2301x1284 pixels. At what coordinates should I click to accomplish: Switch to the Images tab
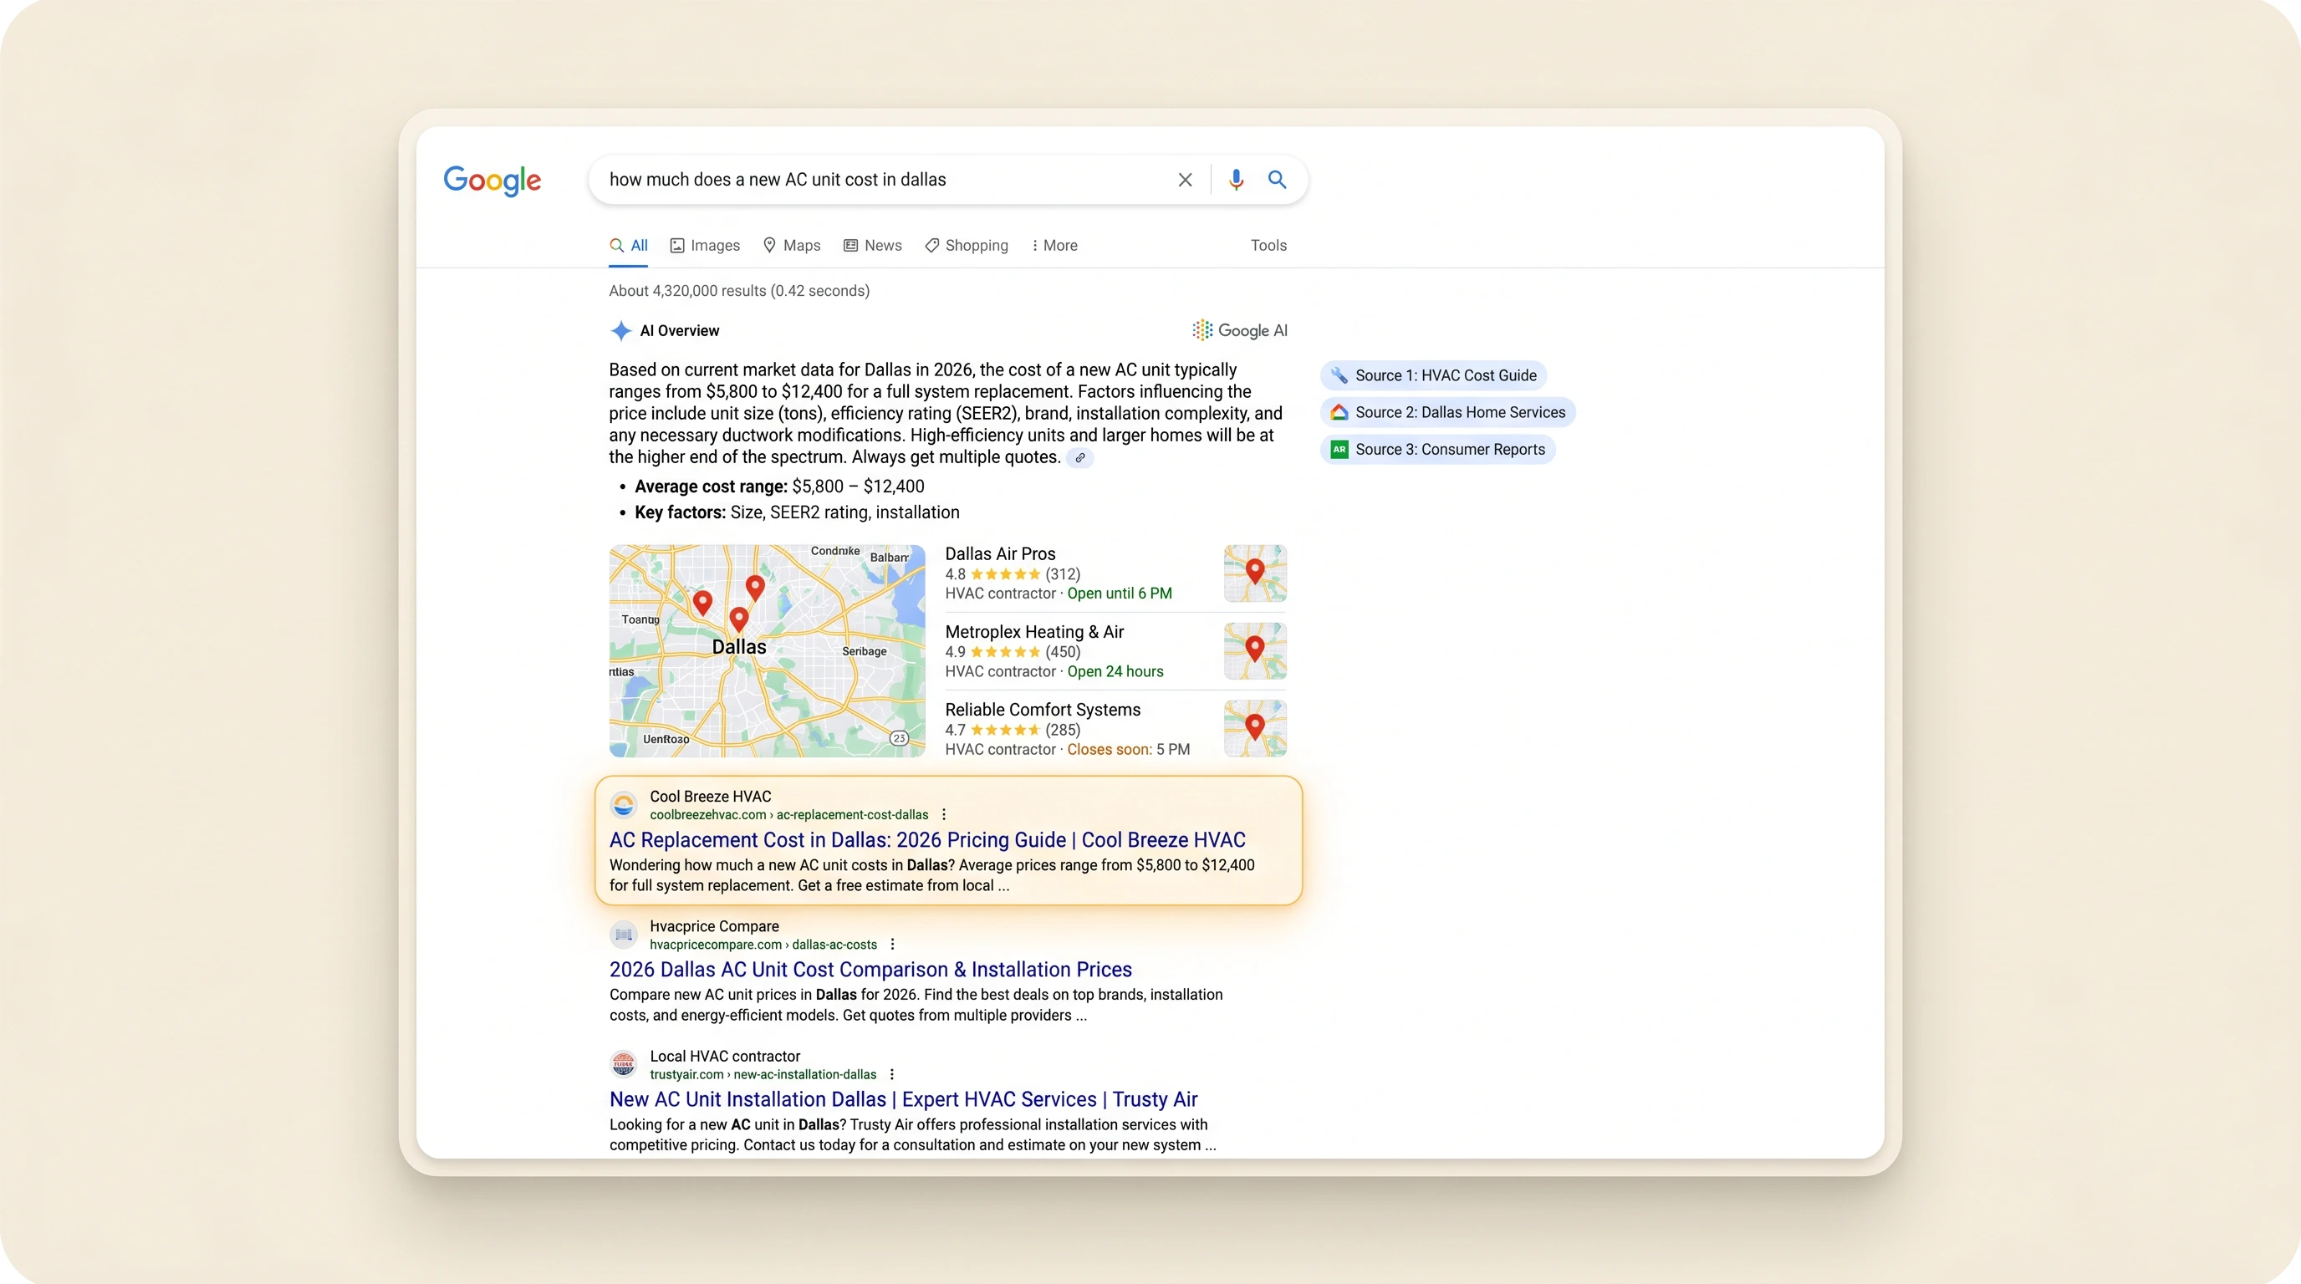coord(705,246)
